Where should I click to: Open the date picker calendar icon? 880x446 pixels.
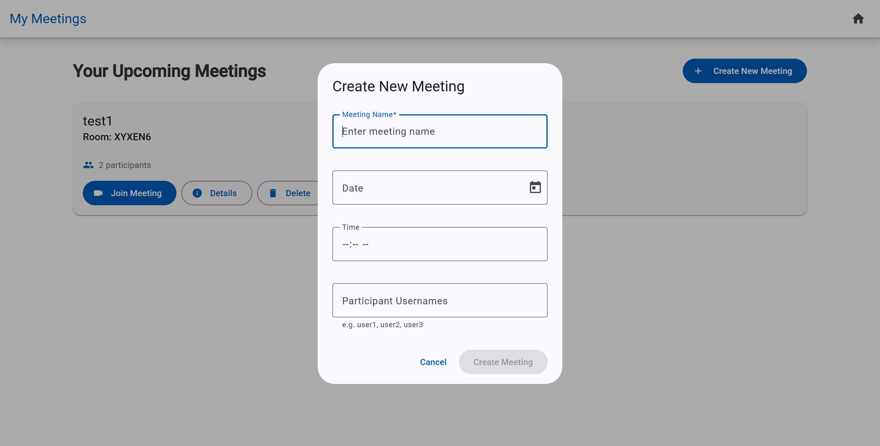pyautogui.click(x=535, y=187)
